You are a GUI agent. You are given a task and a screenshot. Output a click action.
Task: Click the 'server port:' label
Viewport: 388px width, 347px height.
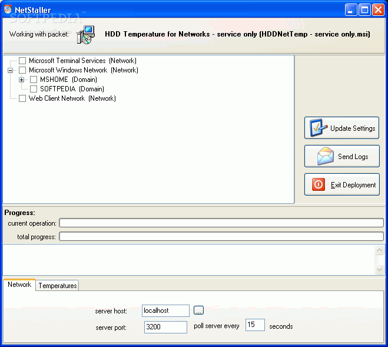click(x=111, y=328)
